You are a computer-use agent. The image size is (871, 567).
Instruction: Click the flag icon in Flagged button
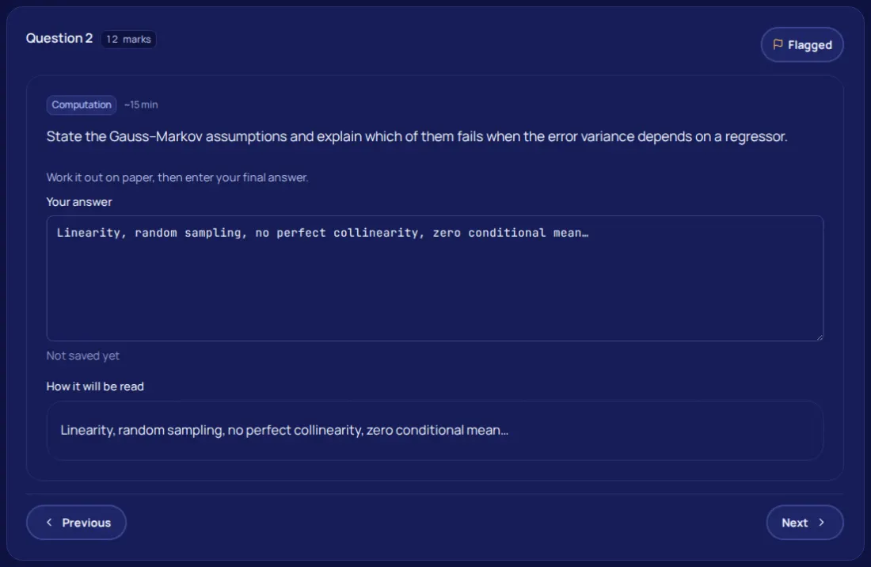coord(778,44)
